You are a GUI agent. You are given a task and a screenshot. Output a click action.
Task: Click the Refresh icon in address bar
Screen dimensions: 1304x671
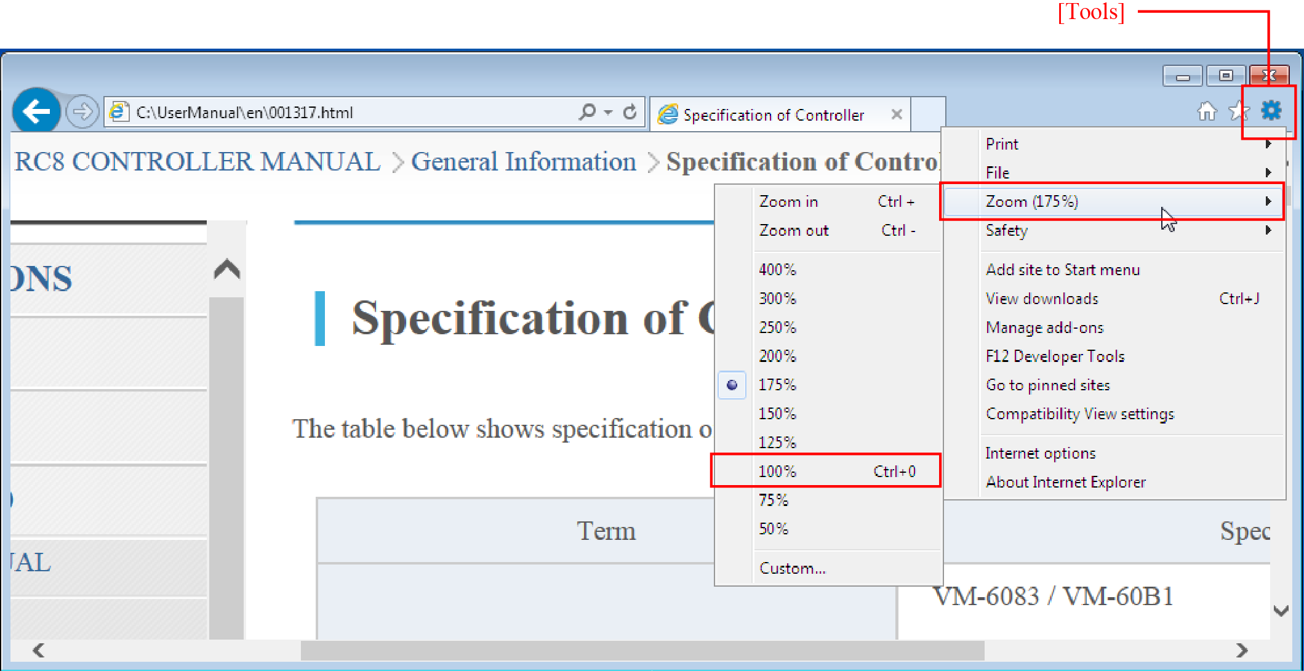[x=630, y=112]
